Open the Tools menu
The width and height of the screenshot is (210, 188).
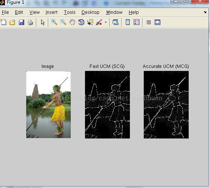(x=70, y=12)
